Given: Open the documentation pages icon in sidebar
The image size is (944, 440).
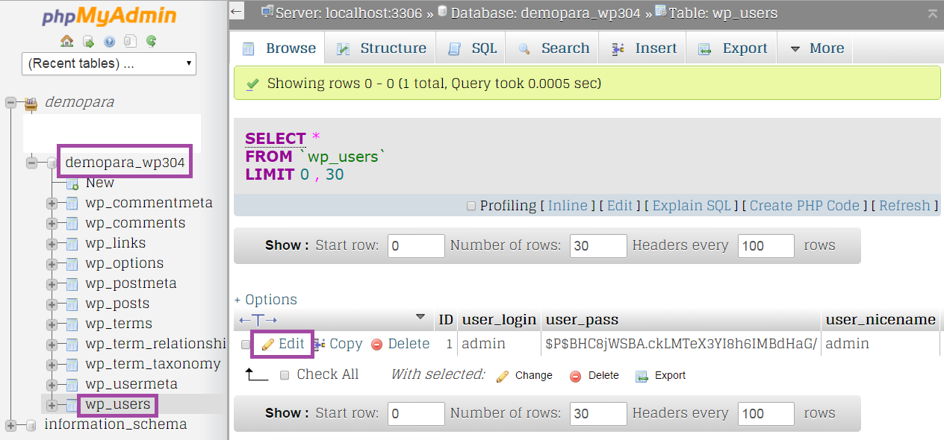Looking at the screenshot, I should tap(130, 41).
